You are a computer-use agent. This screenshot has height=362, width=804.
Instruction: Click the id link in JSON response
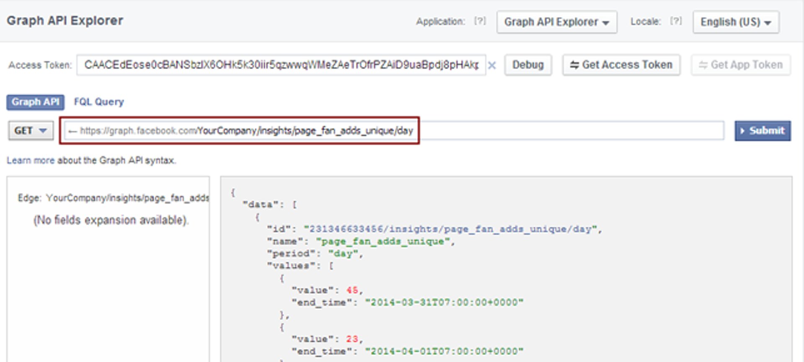(x=450, y=229)
